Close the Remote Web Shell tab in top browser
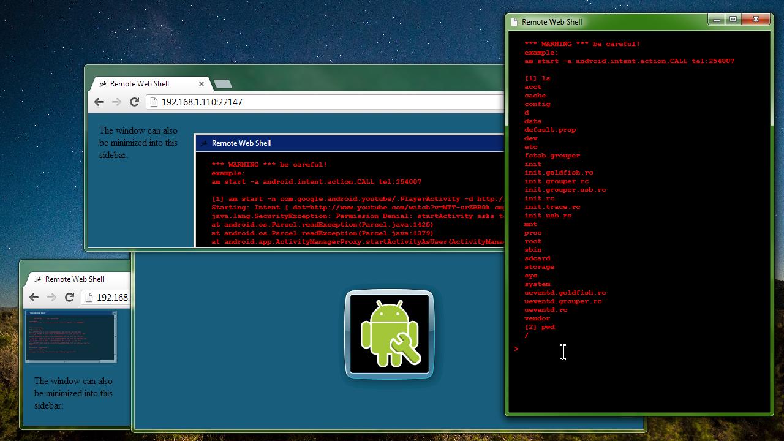 (x=201, y=84)
